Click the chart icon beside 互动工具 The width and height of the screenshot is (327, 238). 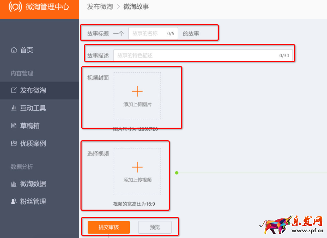point(13,108)
